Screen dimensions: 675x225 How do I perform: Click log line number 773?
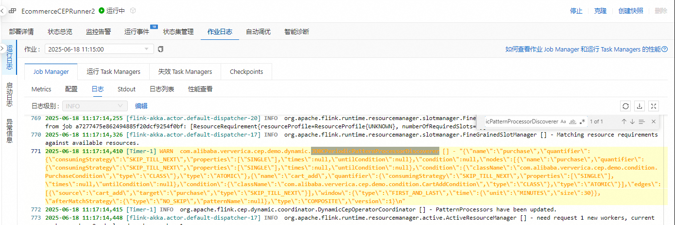pyautogui.click(x=35, y=218)
